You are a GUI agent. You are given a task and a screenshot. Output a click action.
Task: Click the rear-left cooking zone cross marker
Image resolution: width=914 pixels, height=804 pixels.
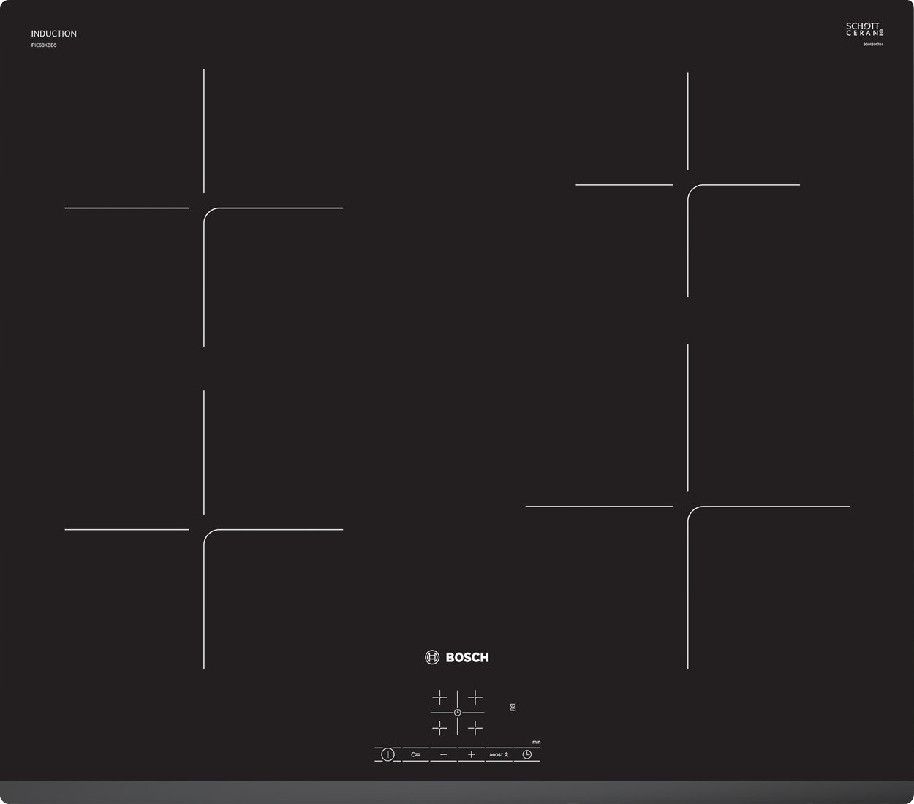(204, 208)
